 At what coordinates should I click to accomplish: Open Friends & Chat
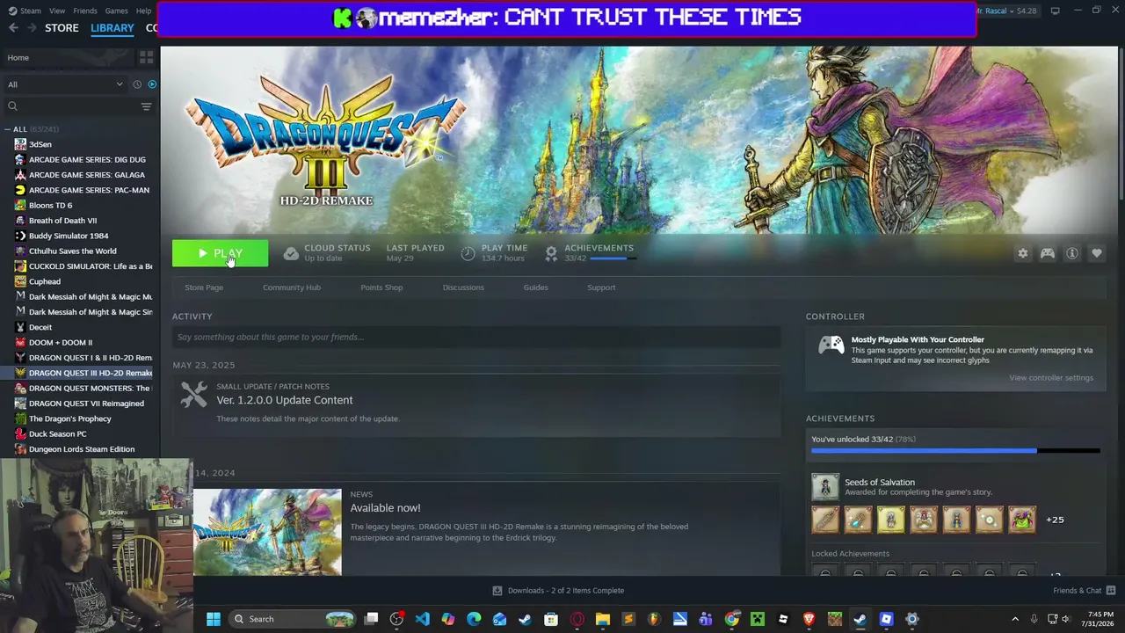[1084, 591]
